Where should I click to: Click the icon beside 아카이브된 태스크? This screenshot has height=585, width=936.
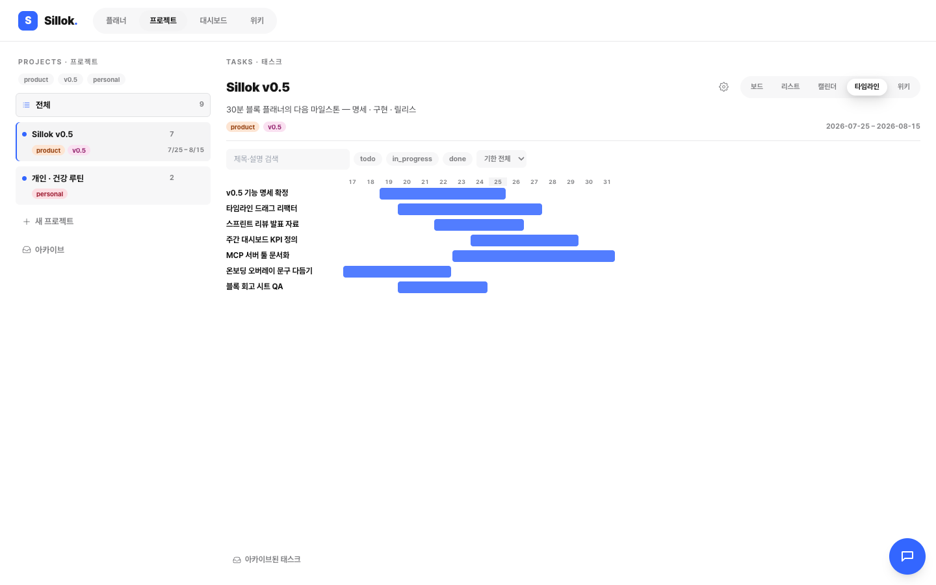[237, 560]
